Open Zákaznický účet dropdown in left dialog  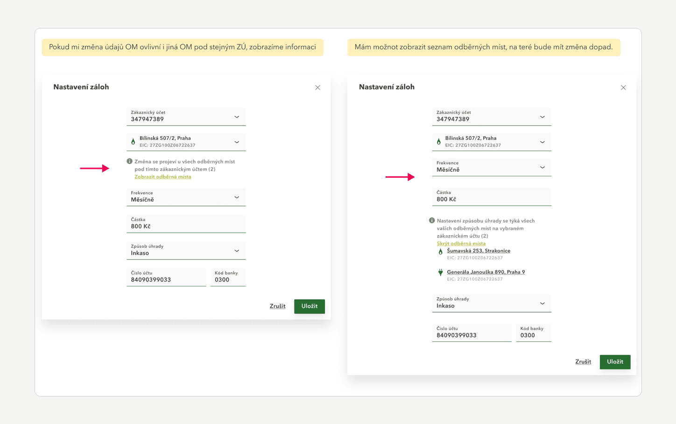[186, 117]
